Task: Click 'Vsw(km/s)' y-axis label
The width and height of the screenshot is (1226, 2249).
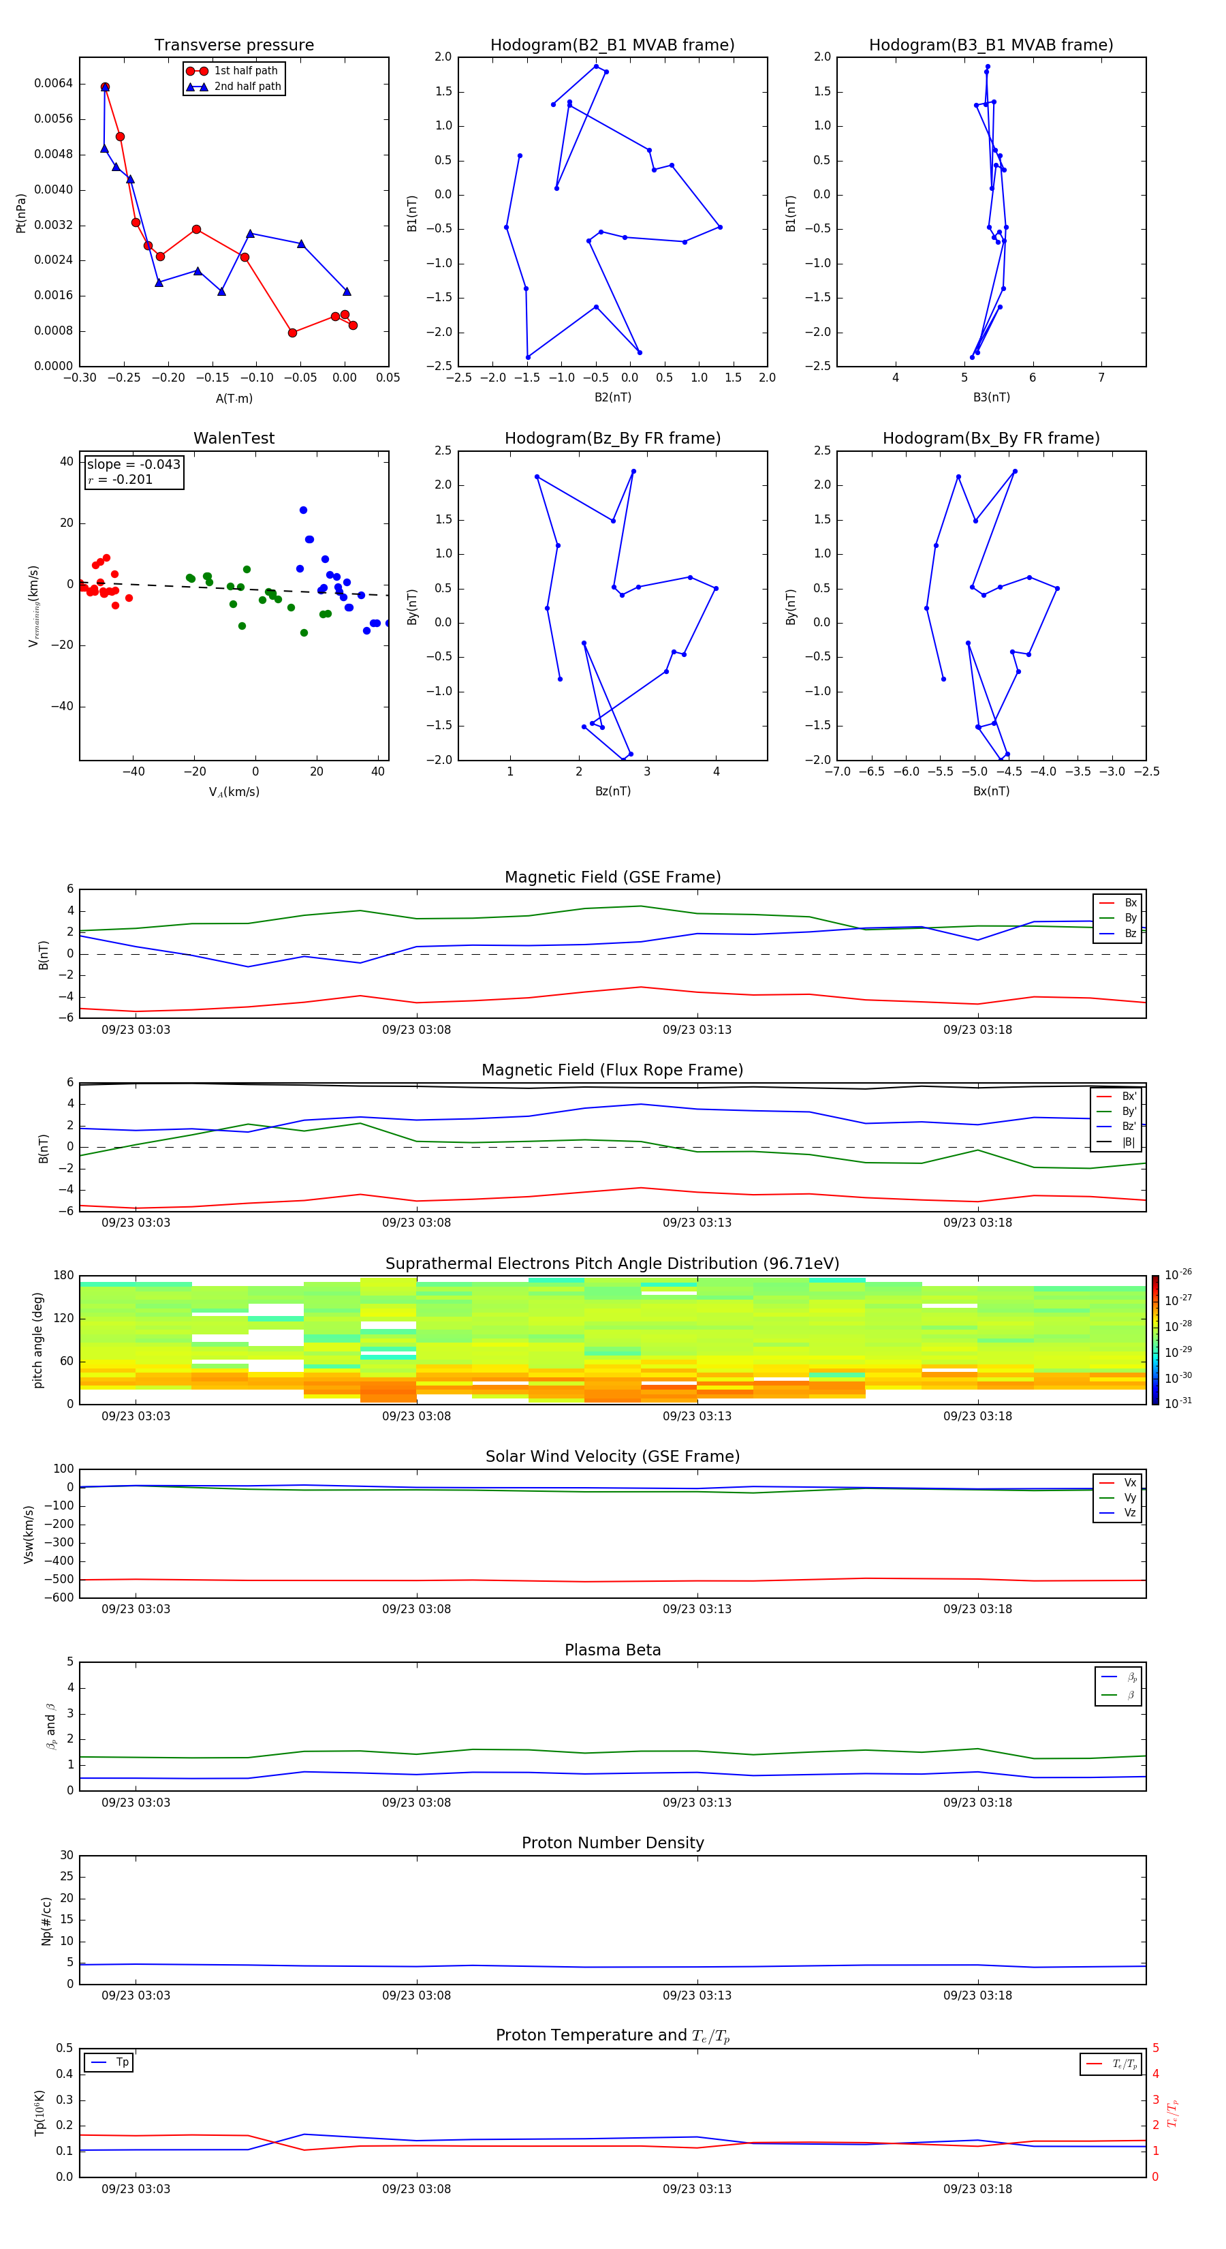Action: click(29, 1533)
